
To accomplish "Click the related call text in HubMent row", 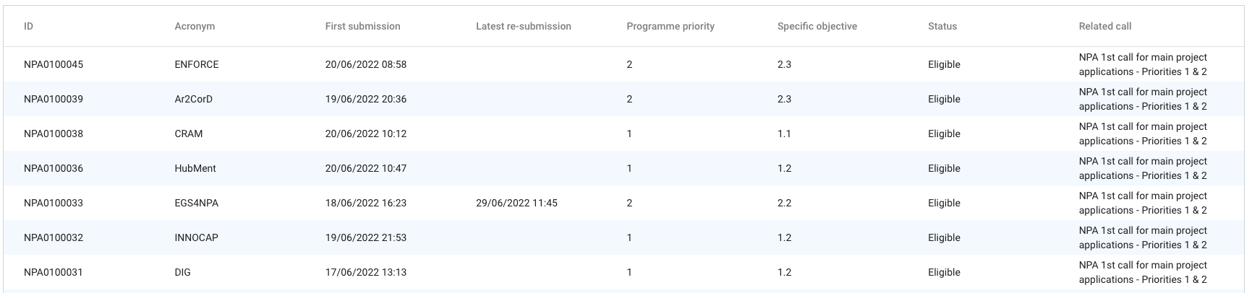I will pyautogui.click(x=1143, y=168).
